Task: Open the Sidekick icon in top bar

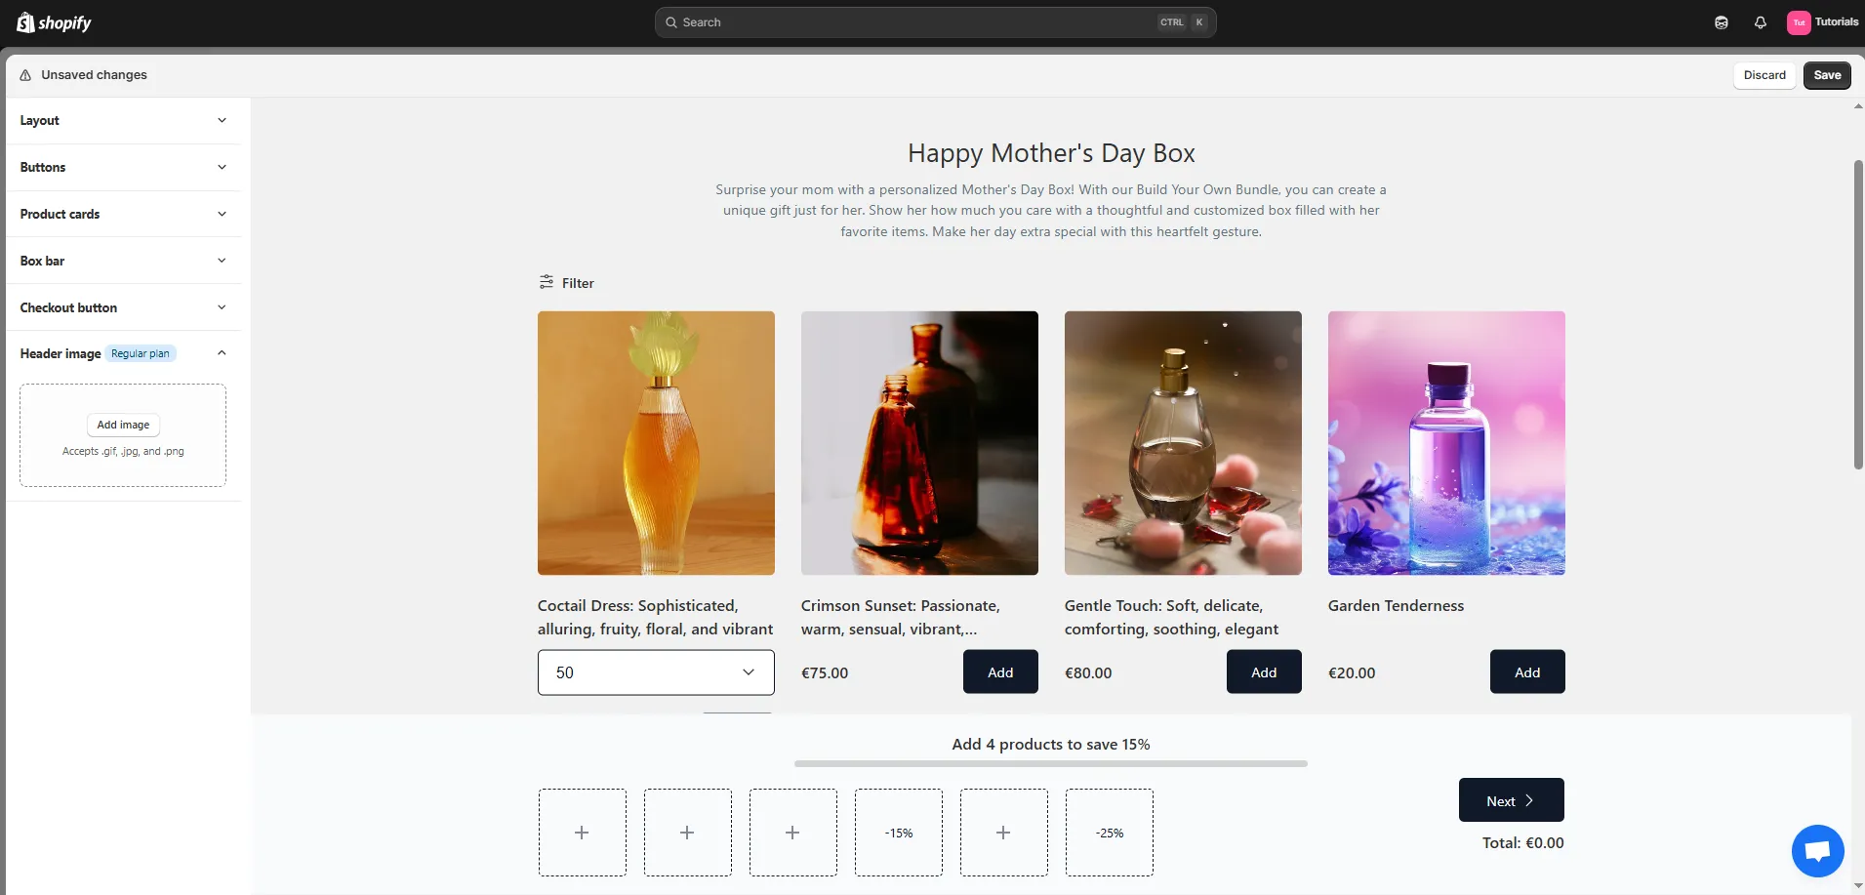Action: click(1721, 22)
